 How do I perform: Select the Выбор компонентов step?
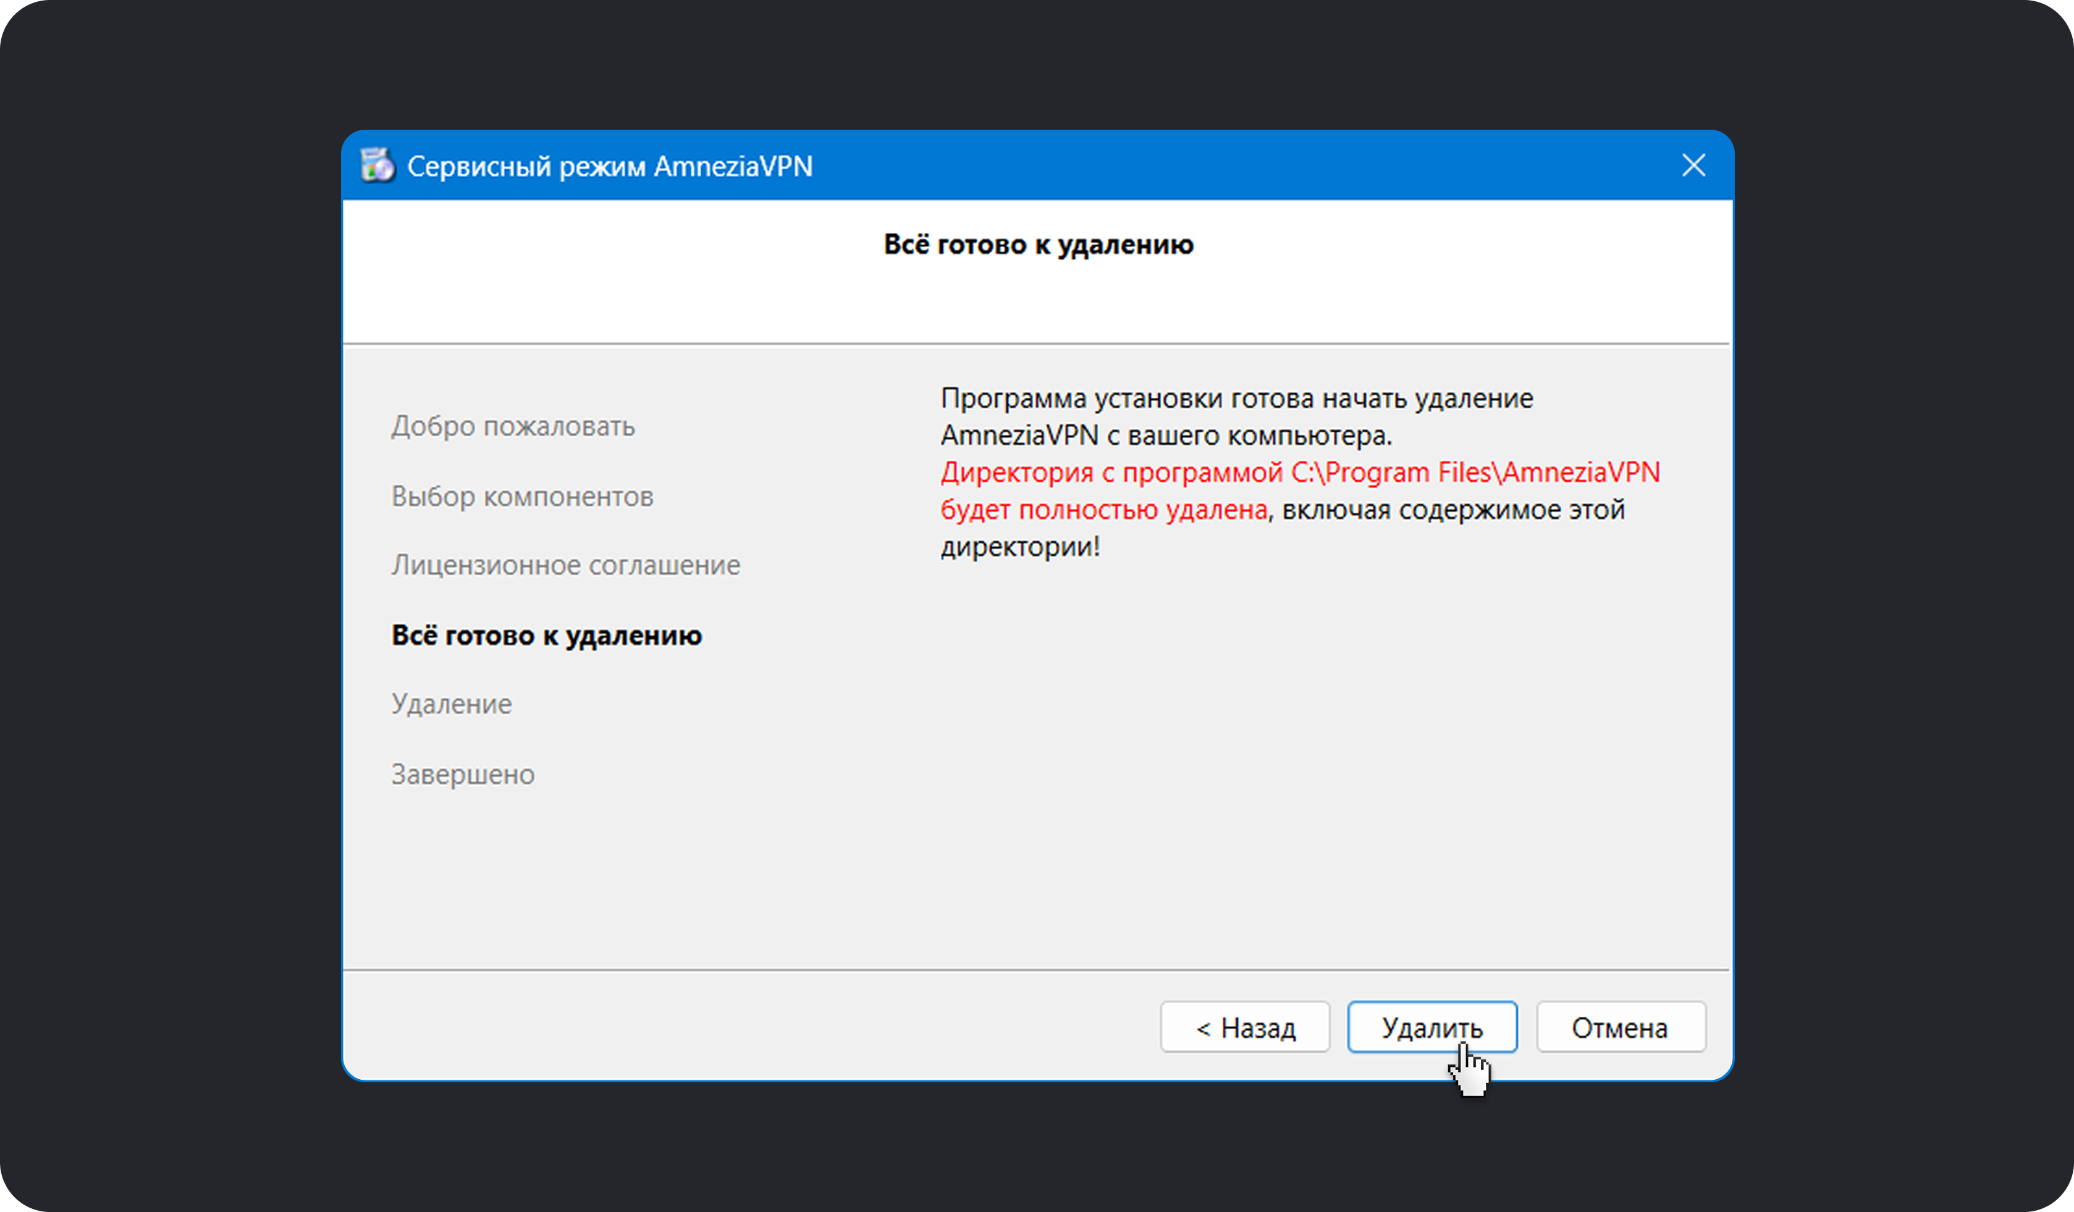tap(522, 496)
